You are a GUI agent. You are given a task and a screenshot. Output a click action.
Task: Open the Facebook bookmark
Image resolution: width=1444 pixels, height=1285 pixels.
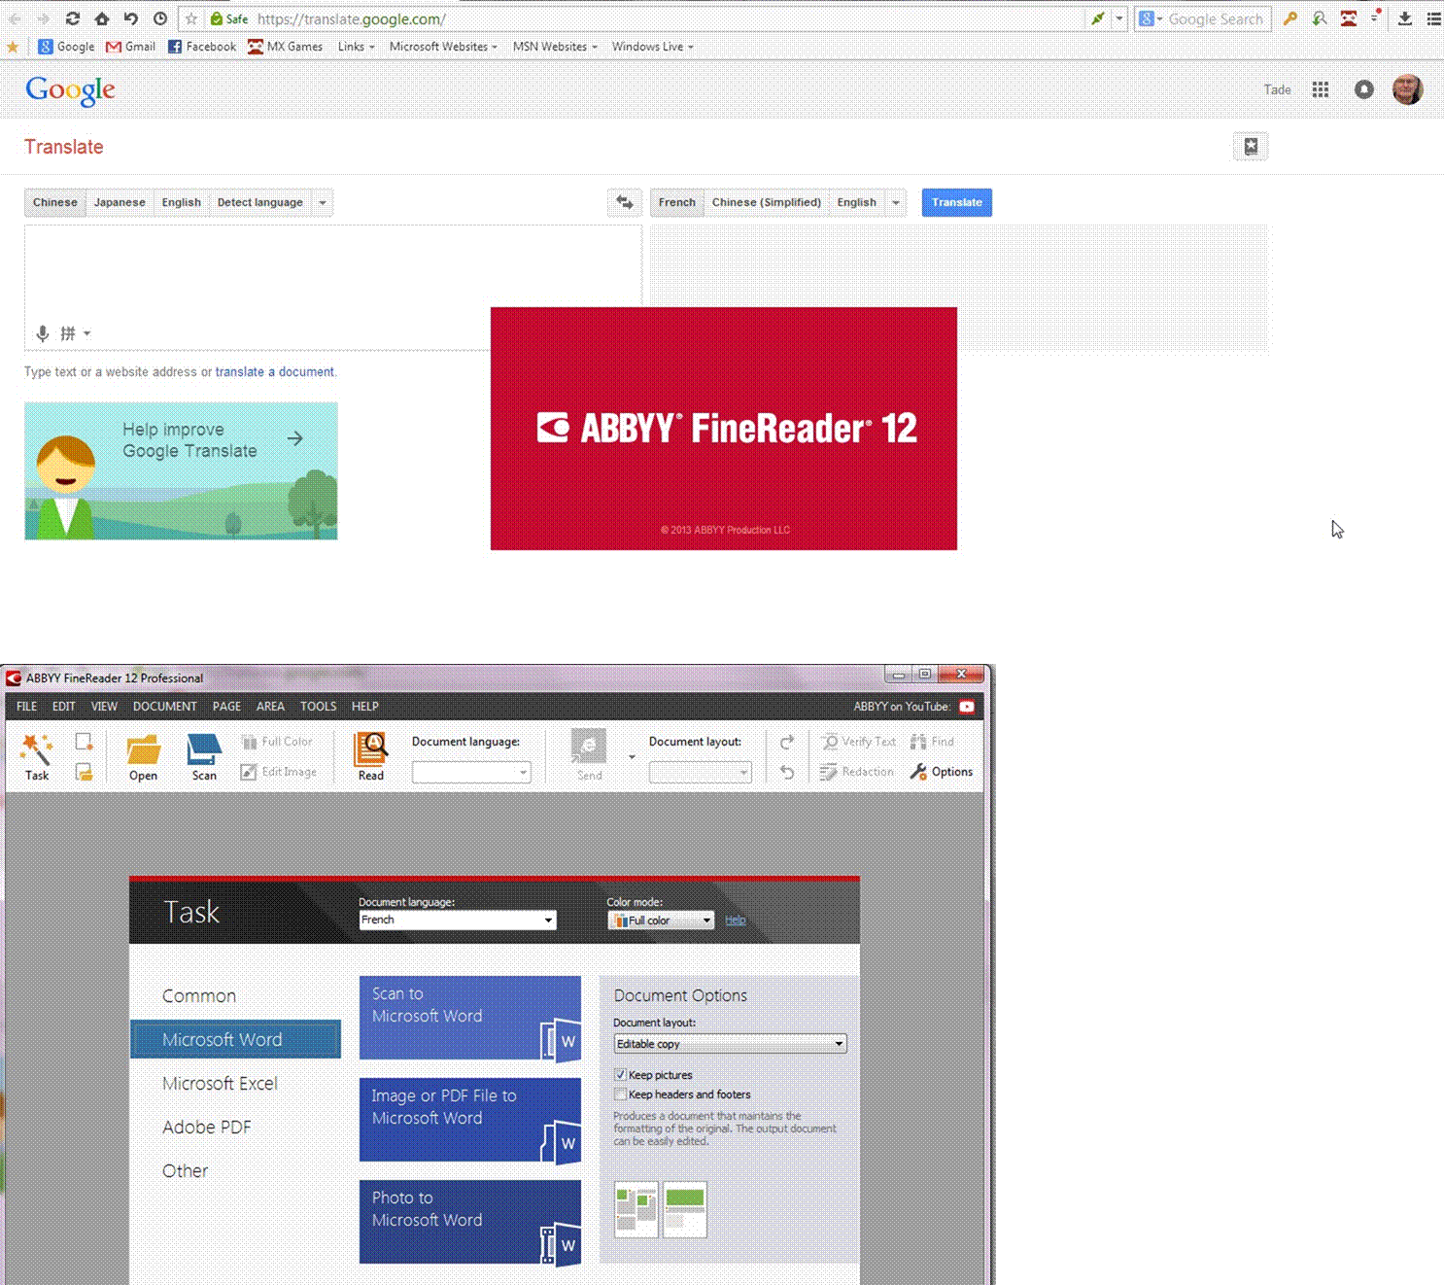pyautogui.click(x=202, y=47)
